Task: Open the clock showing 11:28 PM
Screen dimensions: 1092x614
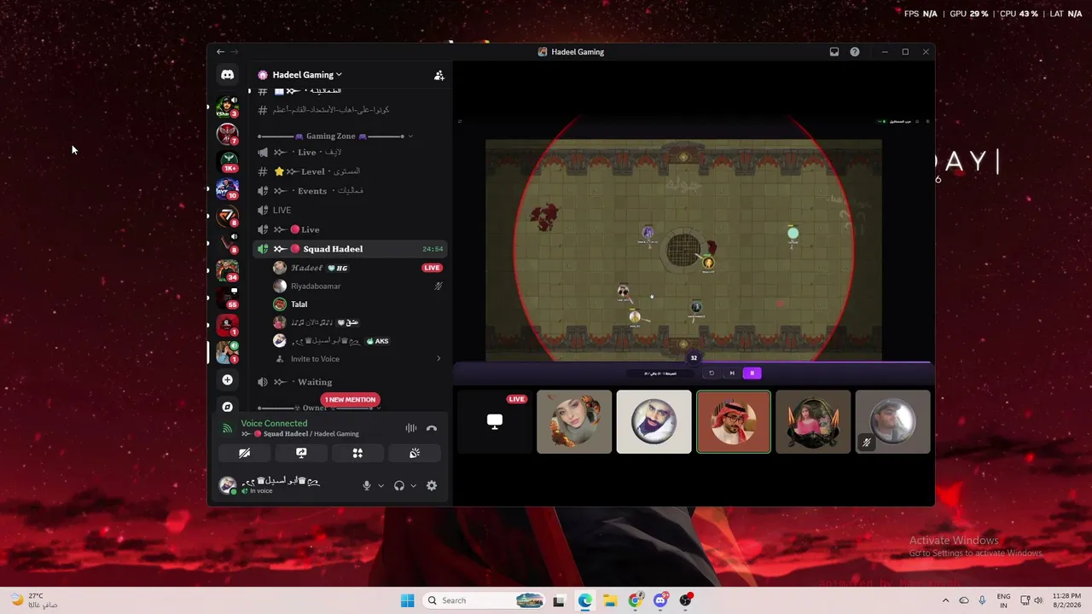Action: pos(1066,600)
